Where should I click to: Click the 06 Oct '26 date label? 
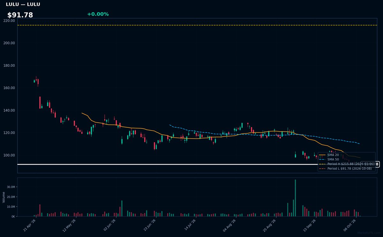point(349,226)
